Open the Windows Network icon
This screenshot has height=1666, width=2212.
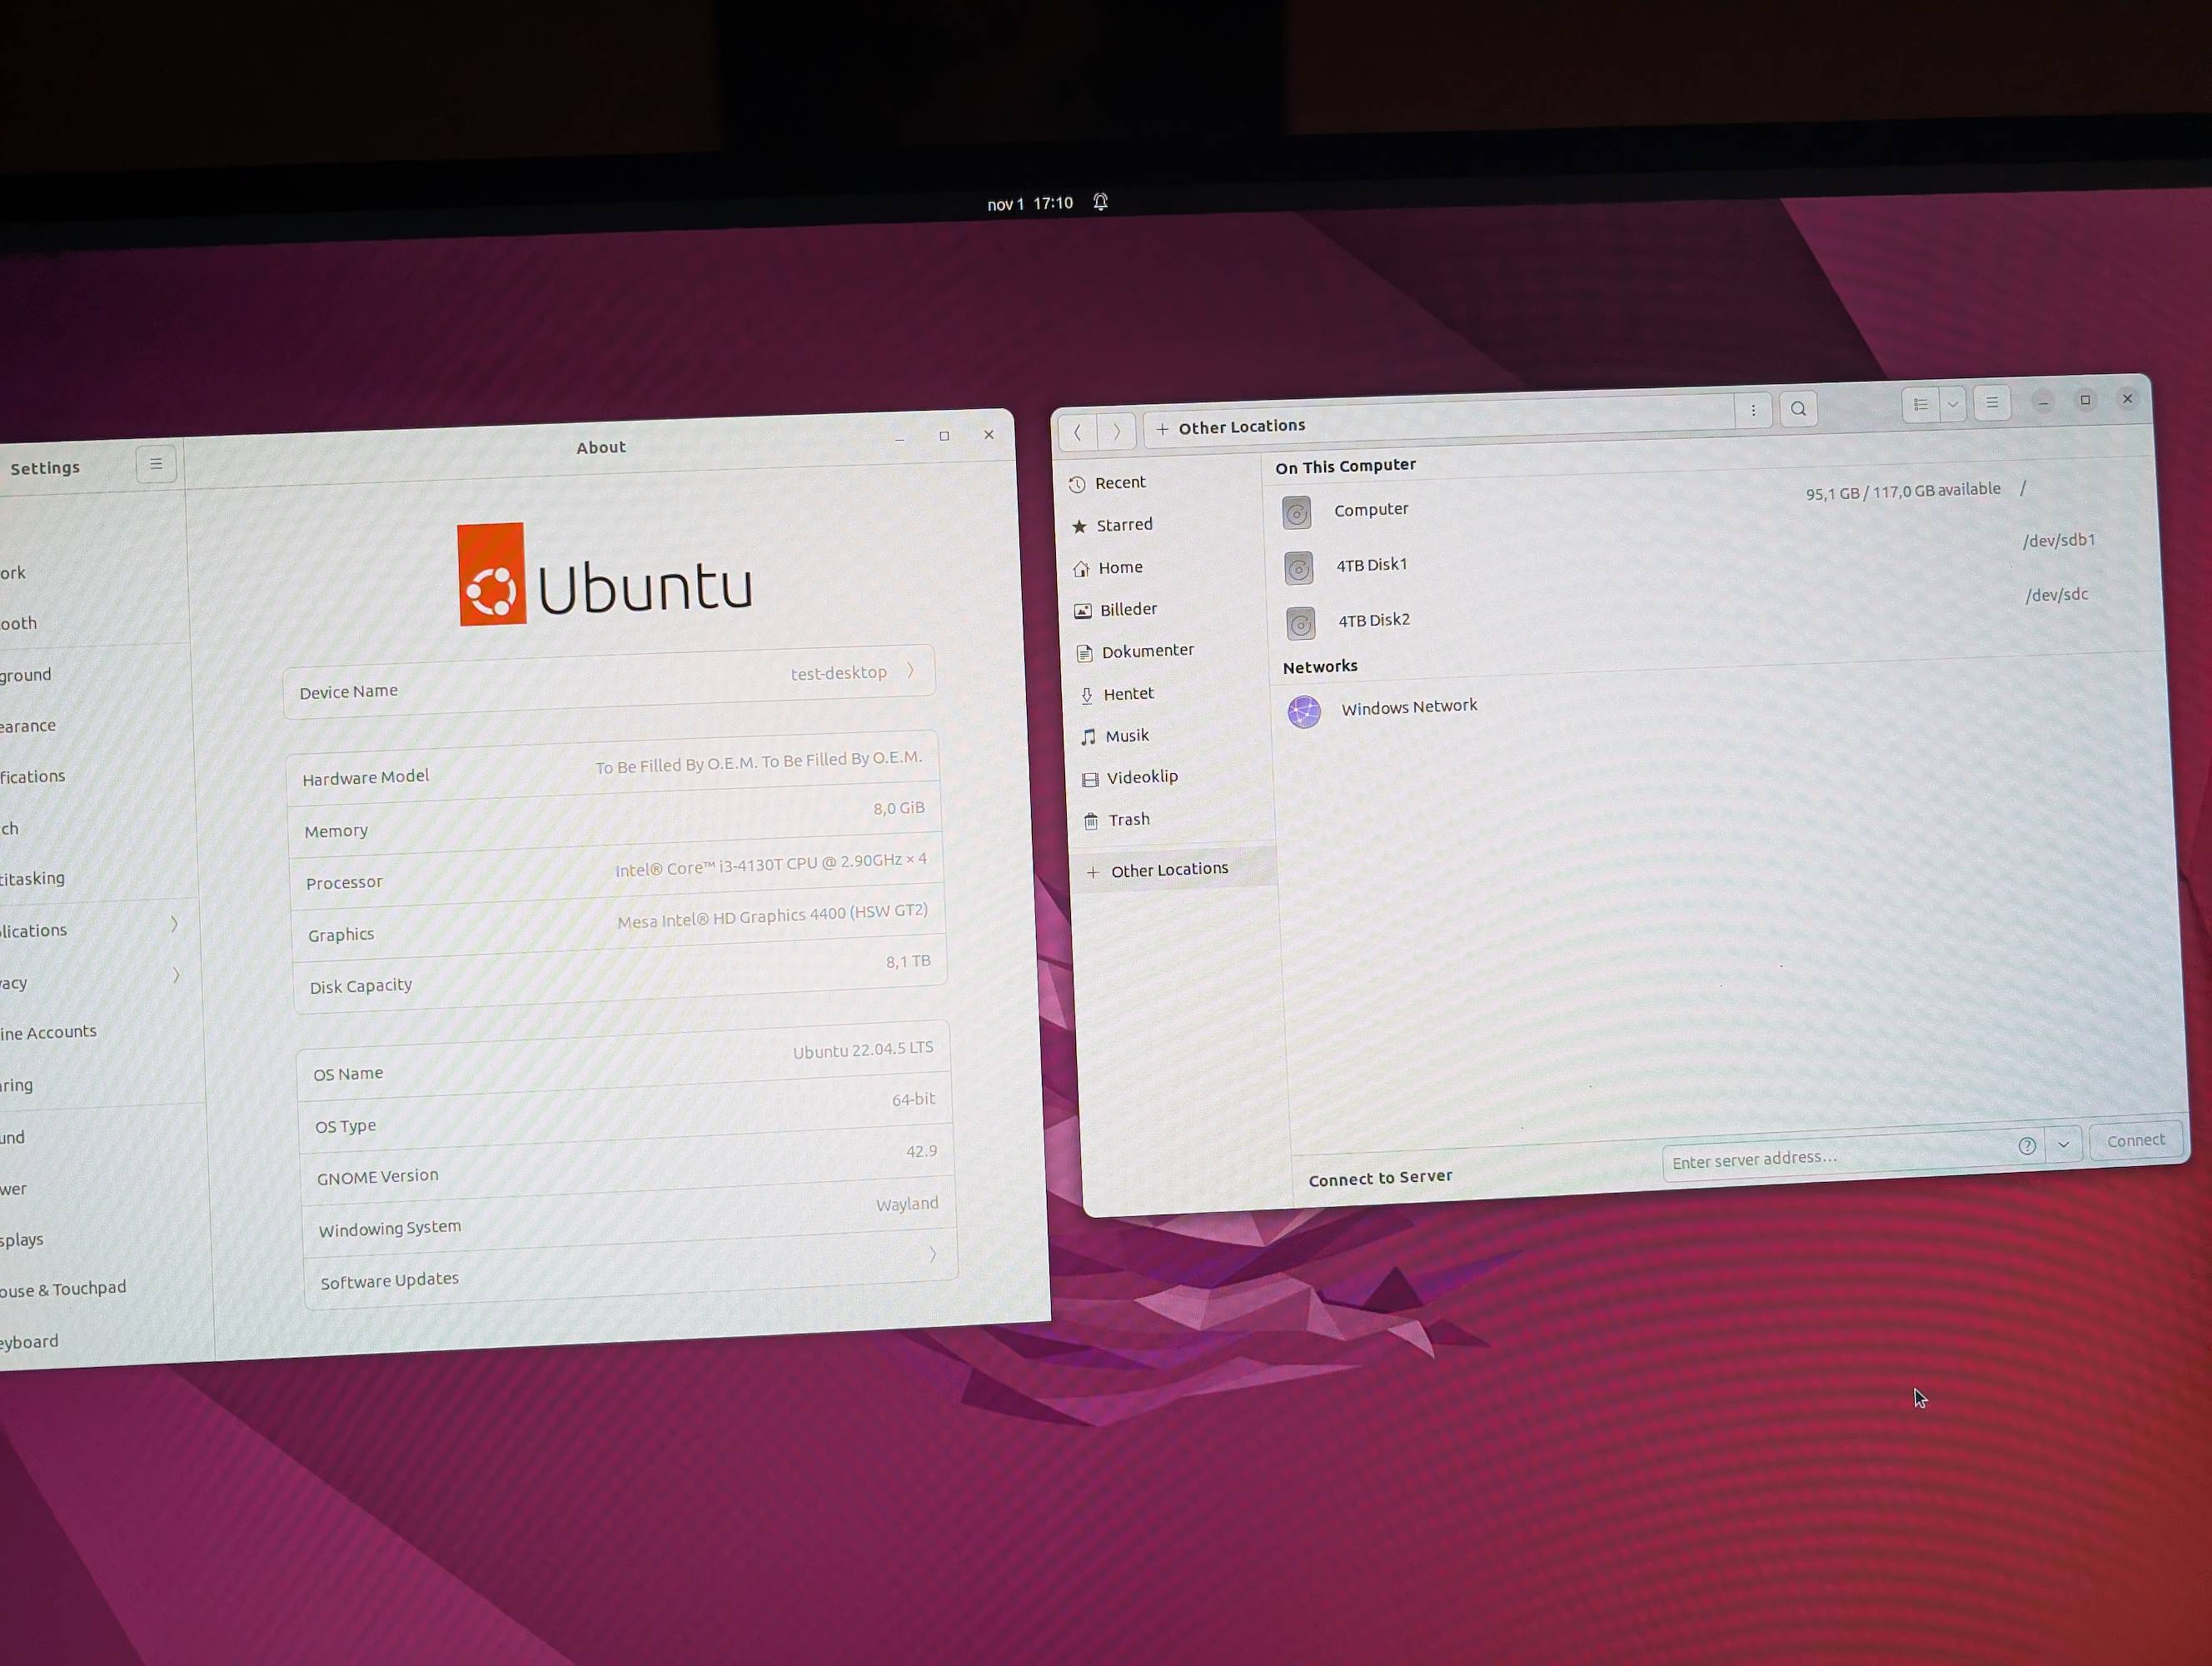pyautogui.click(x=1304, y=711)
